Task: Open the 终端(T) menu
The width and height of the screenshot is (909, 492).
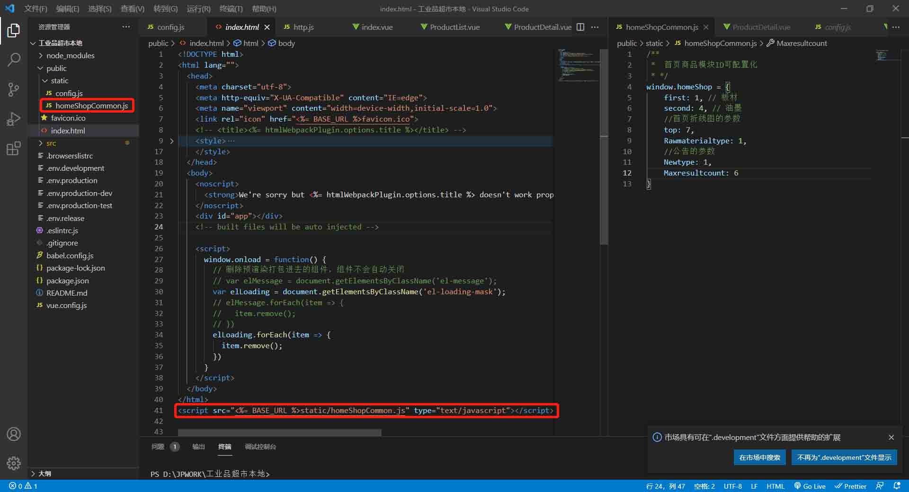Action: click(231, 9)
